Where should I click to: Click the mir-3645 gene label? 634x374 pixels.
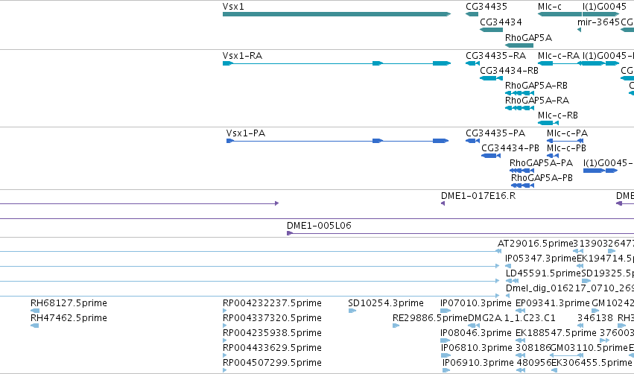click(598, 22)
